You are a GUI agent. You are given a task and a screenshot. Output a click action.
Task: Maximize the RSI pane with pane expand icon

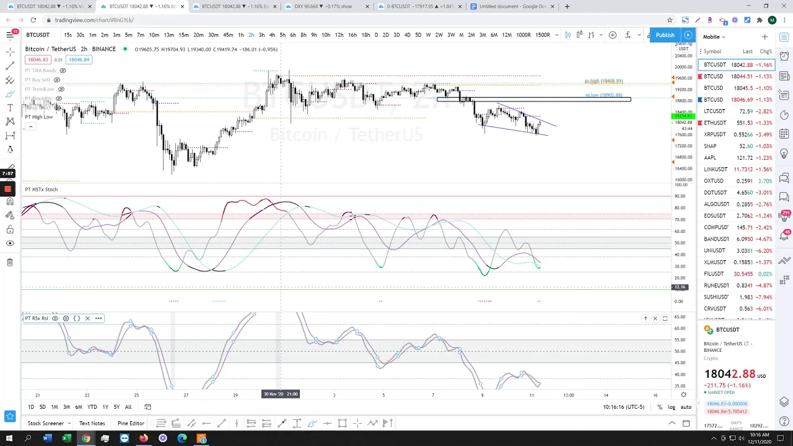(x=665, y=318)
